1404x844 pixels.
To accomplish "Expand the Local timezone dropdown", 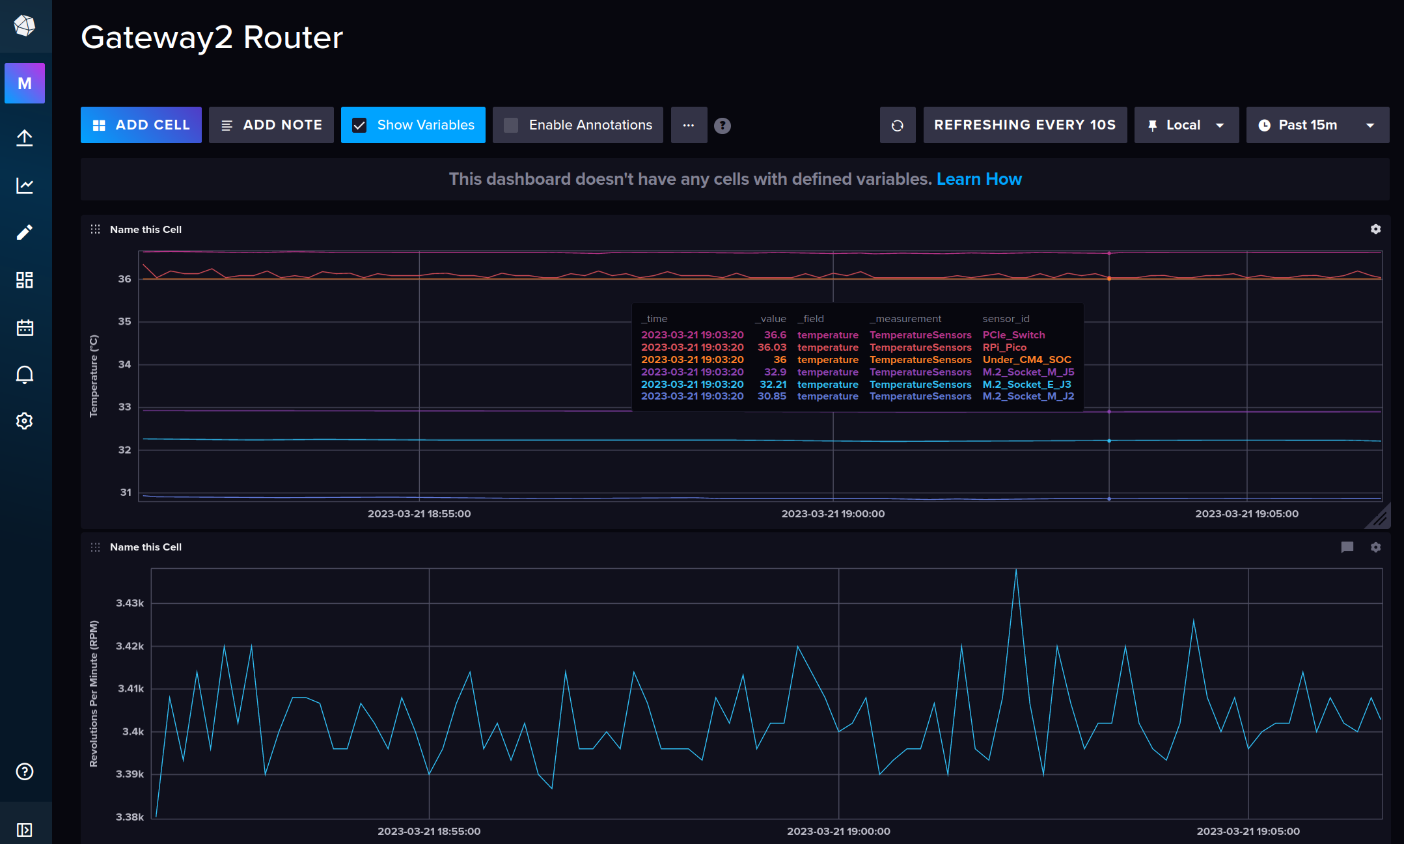I will (1186, 125).
